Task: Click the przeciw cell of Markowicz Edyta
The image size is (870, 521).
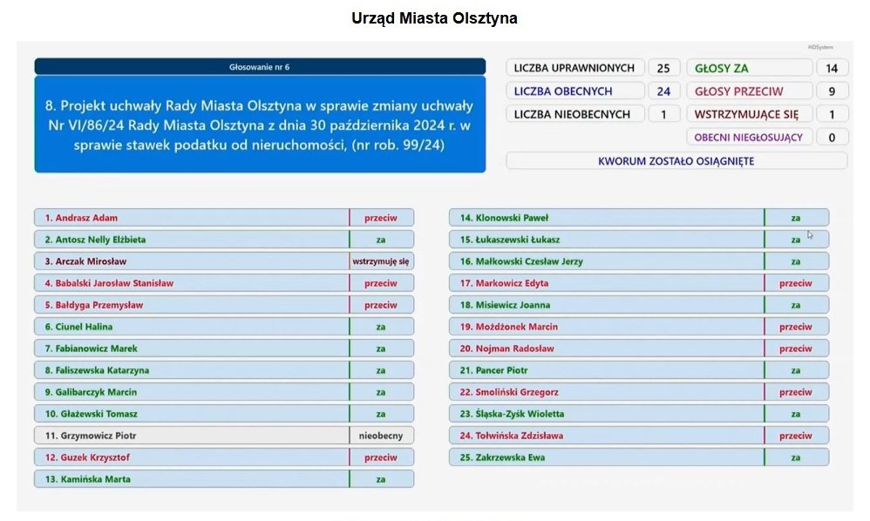Action: coord(796,283)
